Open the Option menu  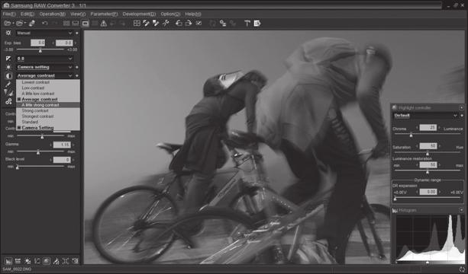point(170,14)
